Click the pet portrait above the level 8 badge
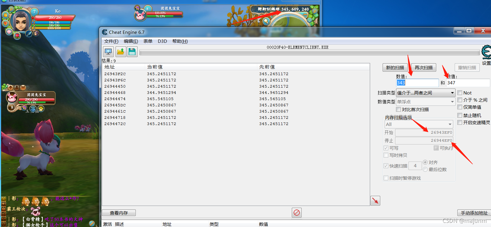Image resolution: width=491 pixels, height=227 pixels. 12,97
